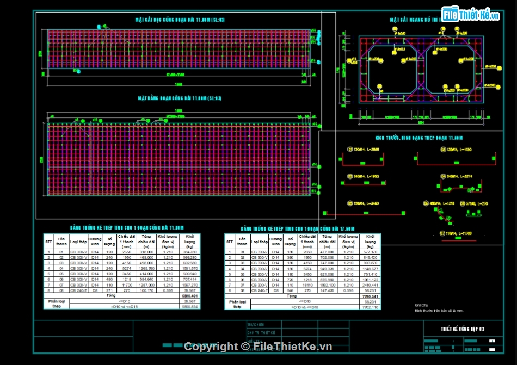Click total mass '7760.341'
Viewport: 517px width, 365px height.
(370, 296)
